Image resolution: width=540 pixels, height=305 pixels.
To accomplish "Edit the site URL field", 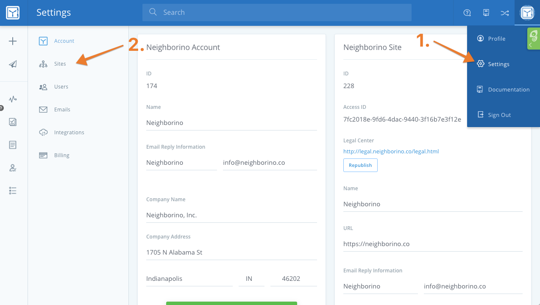I will point(433,244).
